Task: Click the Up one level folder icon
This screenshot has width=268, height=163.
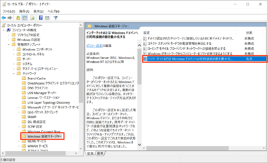Action: [x=18, y=18]
